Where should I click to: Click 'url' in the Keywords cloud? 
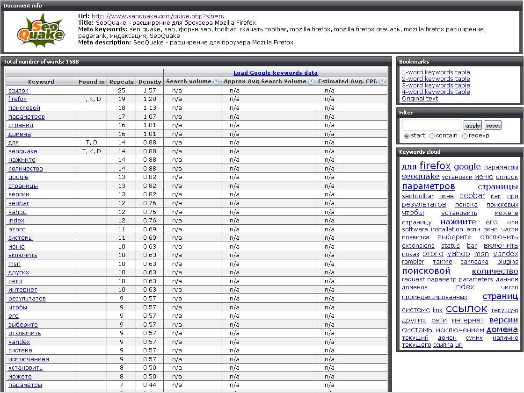459,344
